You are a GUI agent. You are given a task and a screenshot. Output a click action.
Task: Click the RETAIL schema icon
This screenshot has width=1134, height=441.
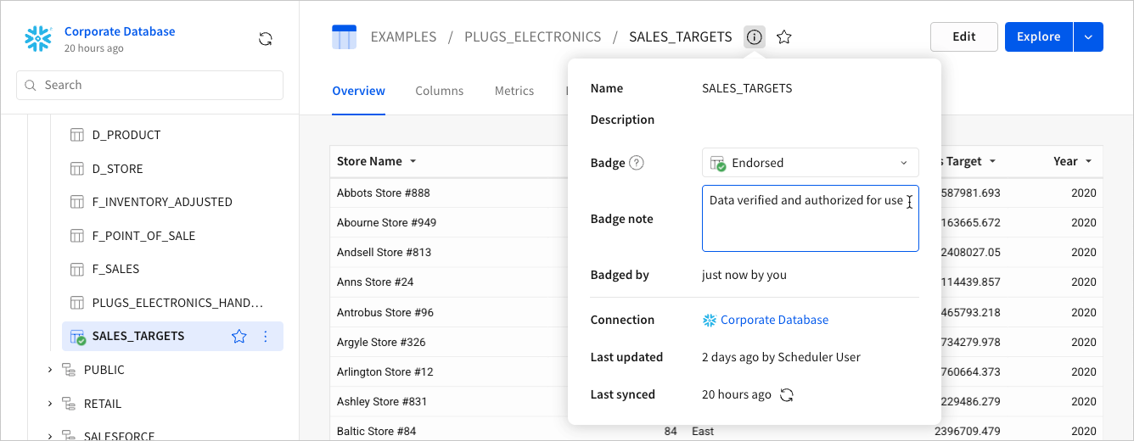(69, 404)
